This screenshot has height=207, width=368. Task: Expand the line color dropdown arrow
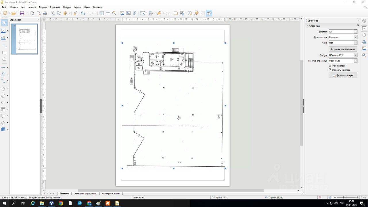coord(7,31)
